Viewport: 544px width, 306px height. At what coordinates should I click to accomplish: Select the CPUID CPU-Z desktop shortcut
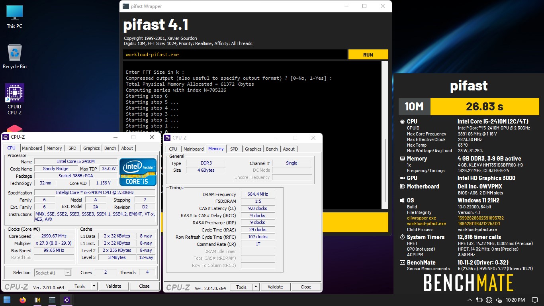(15, 99)
